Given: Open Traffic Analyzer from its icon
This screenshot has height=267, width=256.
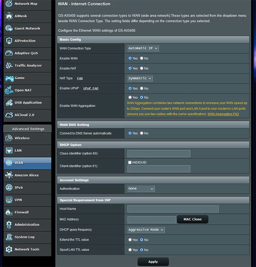Looking at the screenshot, I should click(9, 65).
